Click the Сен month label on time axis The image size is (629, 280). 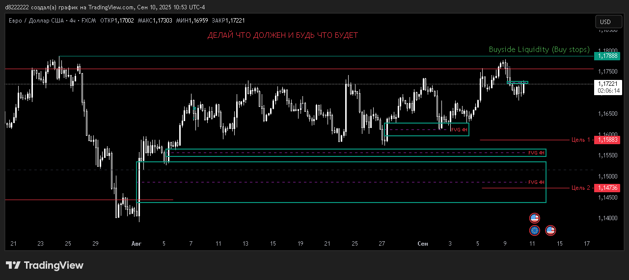(x=422, y=244)
